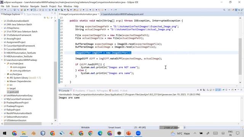This screenshot has height=137, width=244.
Task: Click the Package Explorer vertical scrollbar
Action: [x=55, y=90]
